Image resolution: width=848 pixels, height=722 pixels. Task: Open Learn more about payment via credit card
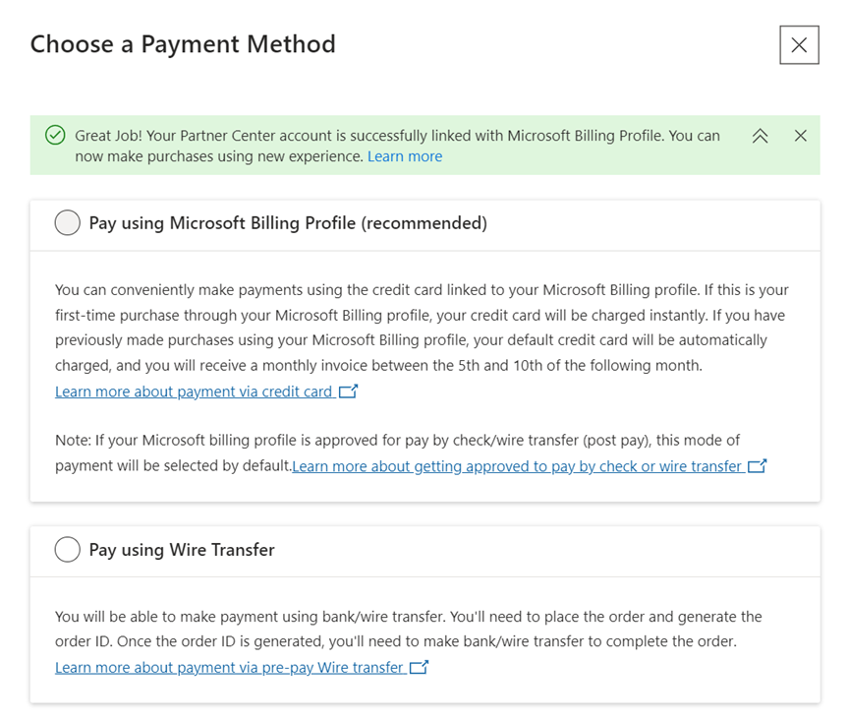click(194, 391)
